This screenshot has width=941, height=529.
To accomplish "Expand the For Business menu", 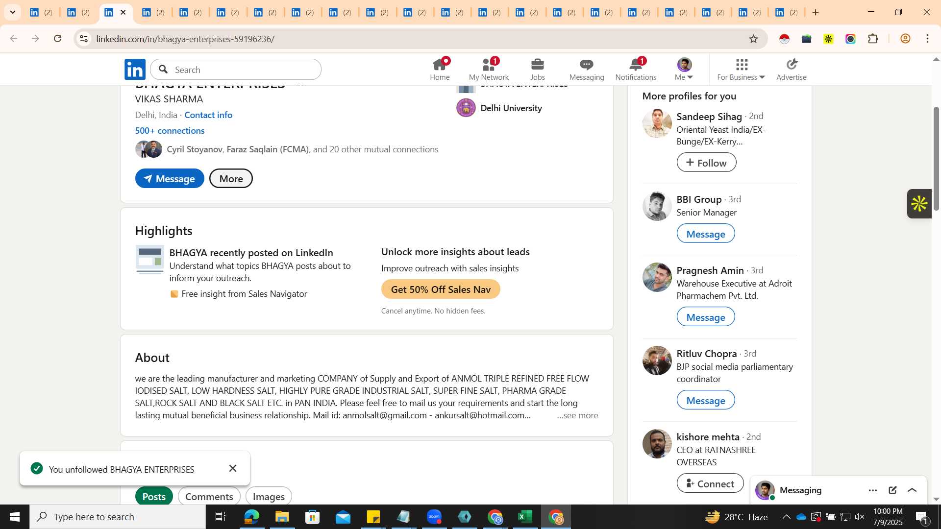I will [741, 69].
